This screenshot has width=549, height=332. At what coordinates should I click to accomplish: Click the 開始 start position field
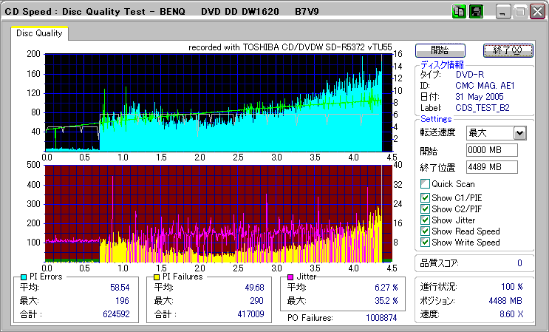pos(491,151)
